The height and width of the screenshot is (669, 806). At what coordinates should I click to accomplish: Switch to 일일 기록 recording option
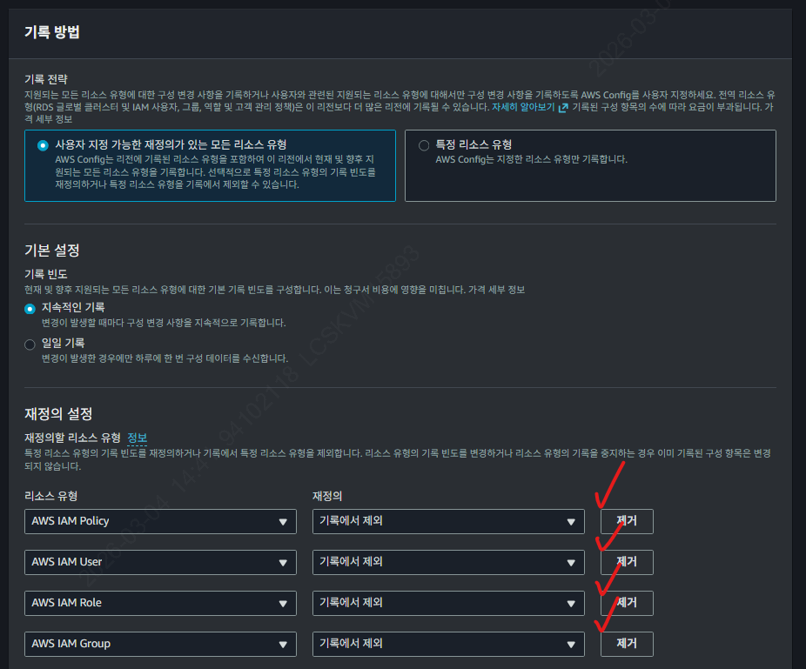point(29,345)
